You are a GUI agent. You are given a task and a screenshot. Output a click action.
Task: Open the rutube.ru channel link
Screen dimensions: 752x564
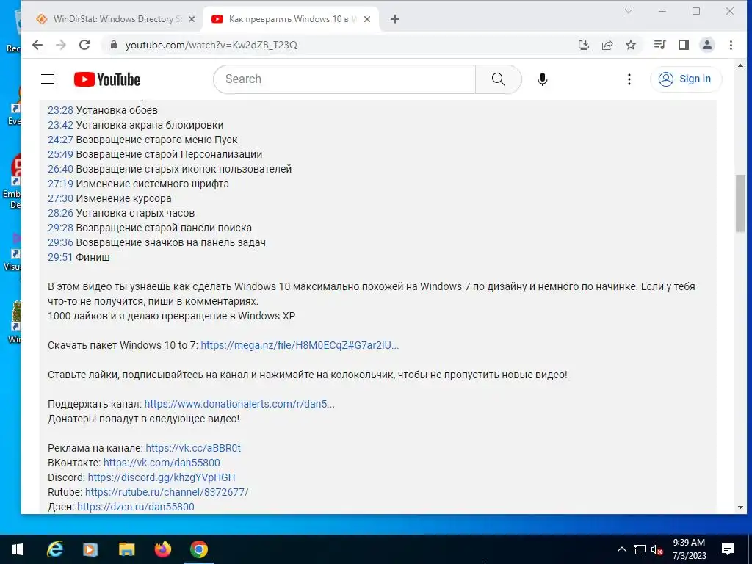167,492
